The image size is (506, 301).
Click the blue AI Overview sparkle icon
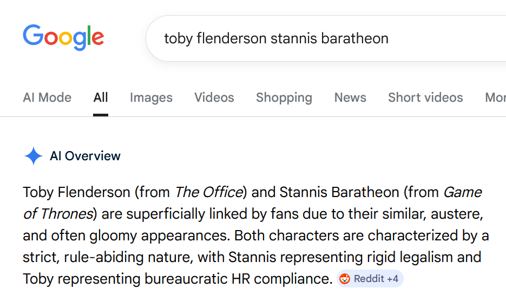pos(33,156)
